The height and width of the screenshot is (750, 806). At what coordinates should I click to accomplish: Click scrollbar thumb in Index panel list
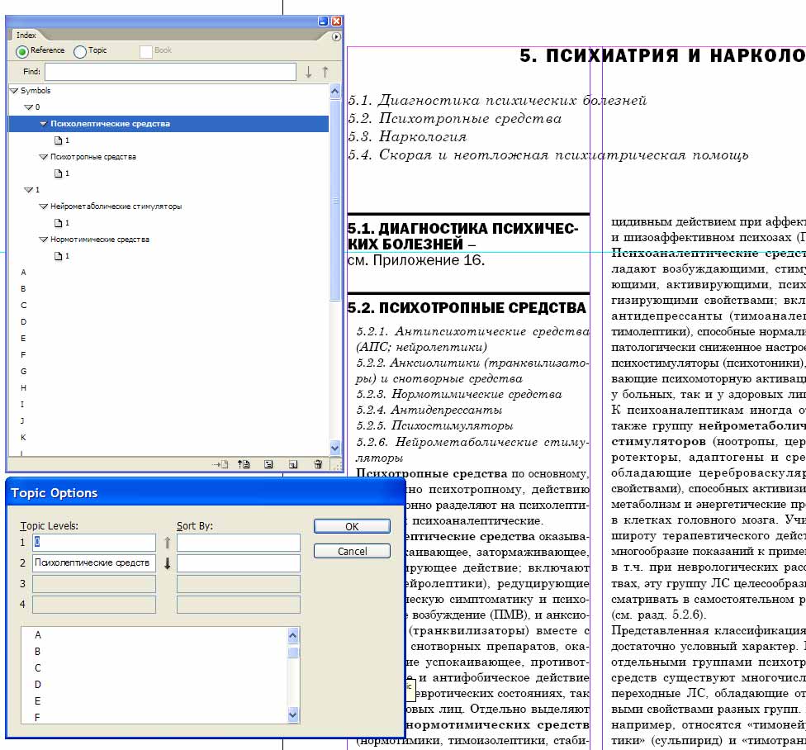click(x=335, y=201)
